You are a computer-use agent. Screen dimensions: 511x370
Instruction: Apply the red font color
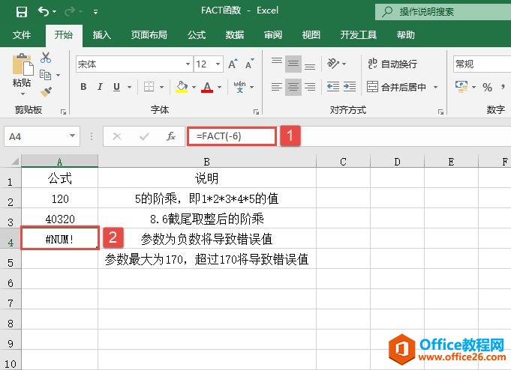tap(207, 87)
